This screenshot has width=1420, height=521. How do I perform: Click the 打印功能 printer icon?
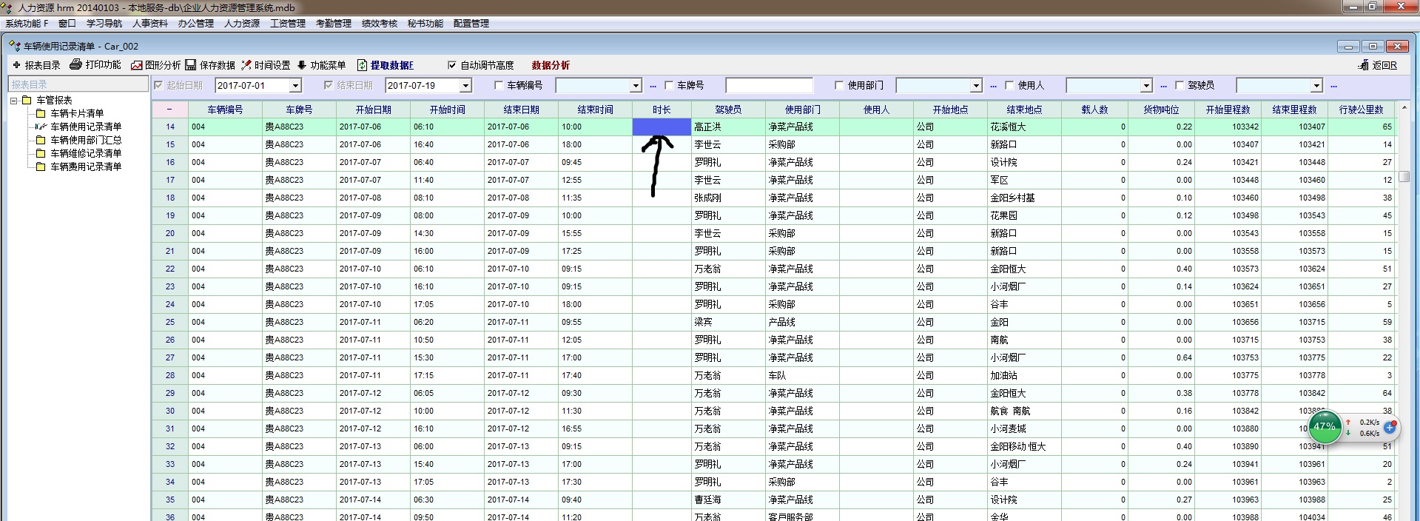pyautogui.click(x=75, y=65)
